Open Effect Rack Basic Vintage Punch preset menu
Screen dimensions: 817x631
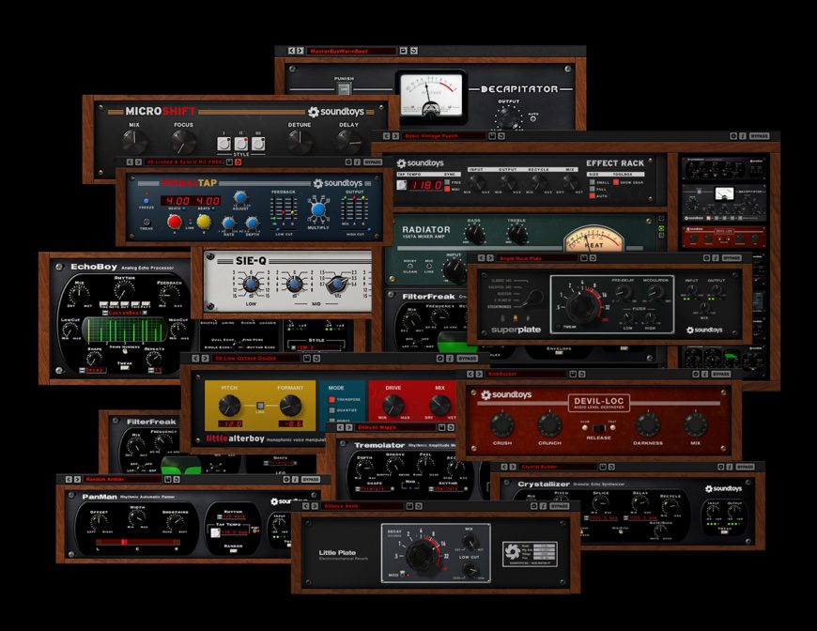tap(444, 136)
